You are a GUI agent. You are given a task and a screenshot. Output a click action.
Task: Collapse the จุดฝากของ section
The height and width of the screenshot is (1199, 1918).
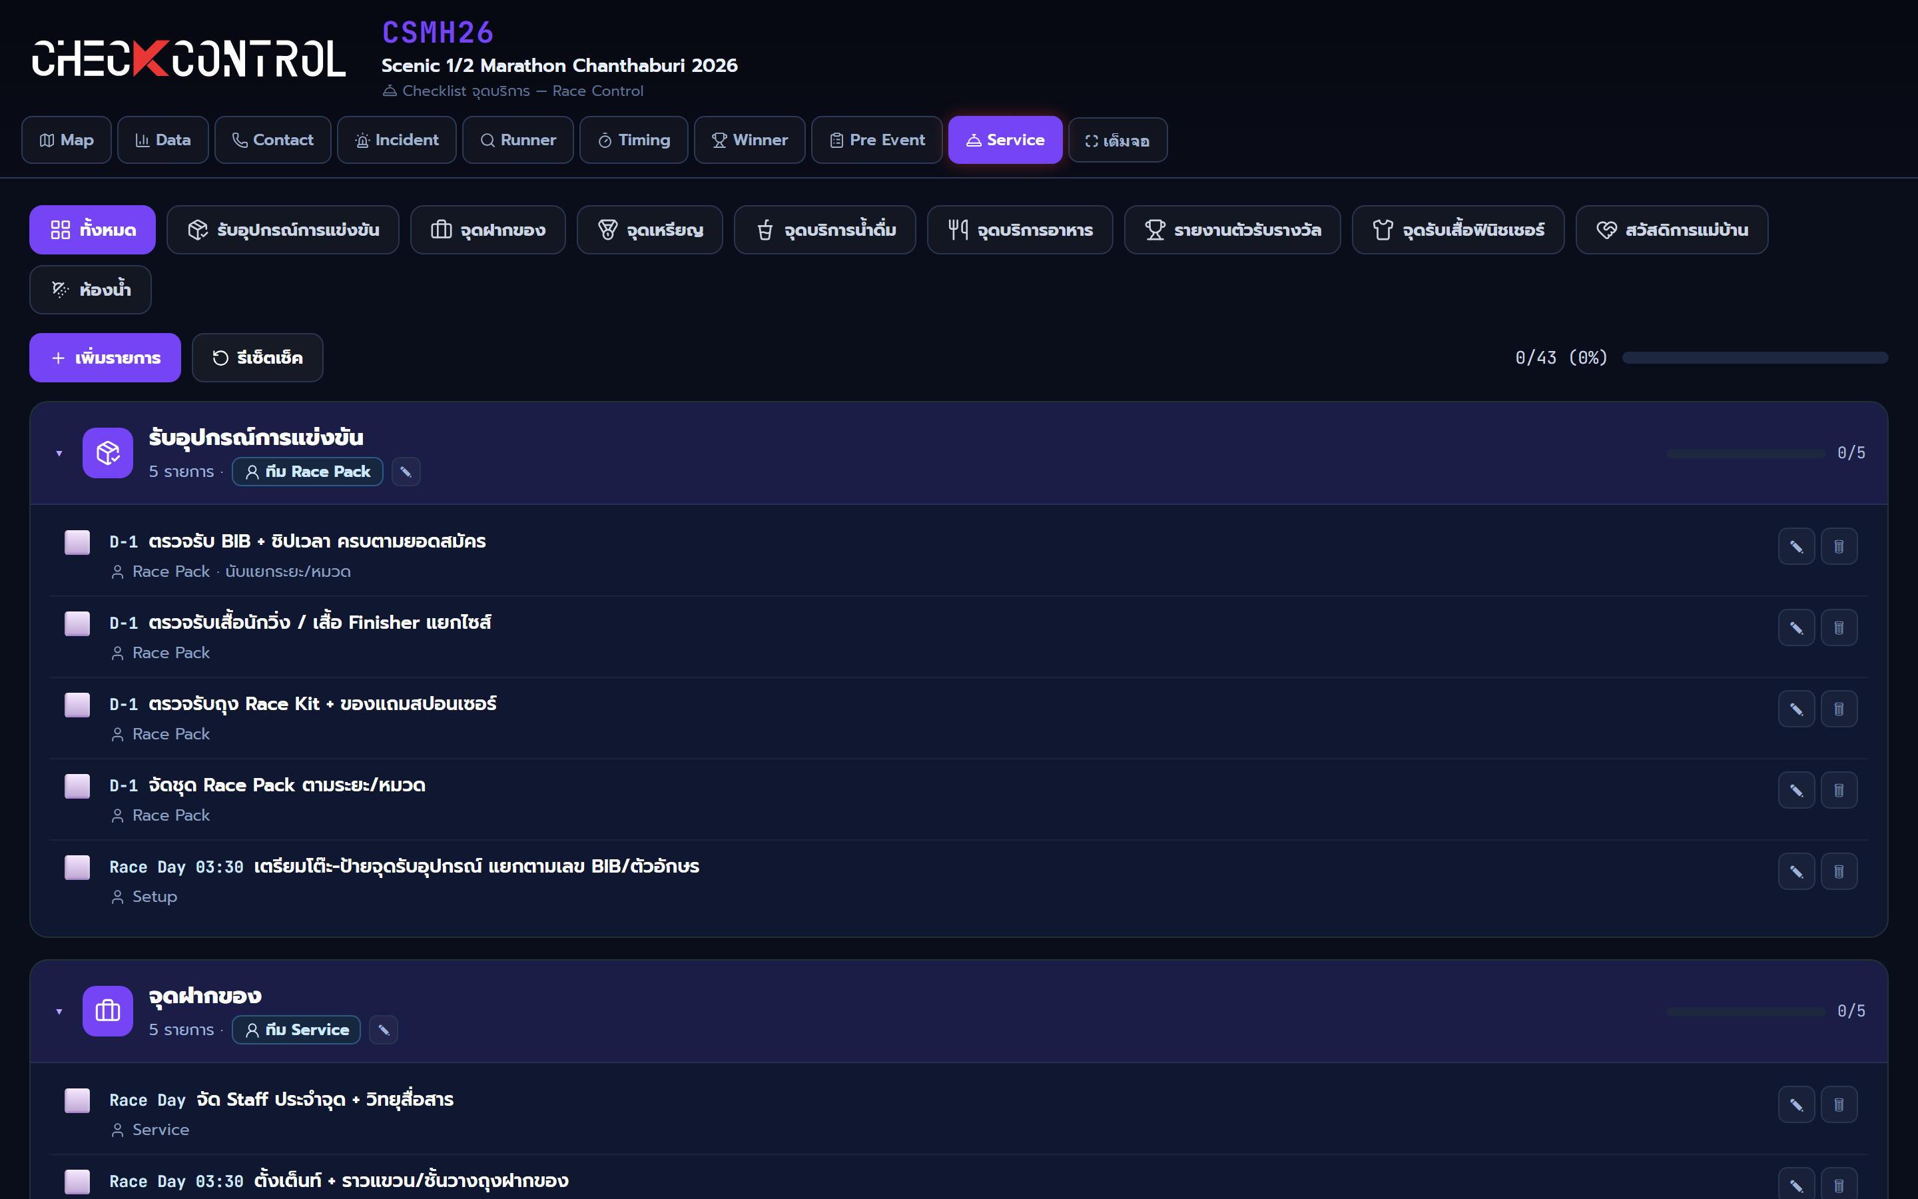click(x=59, y=1012)
